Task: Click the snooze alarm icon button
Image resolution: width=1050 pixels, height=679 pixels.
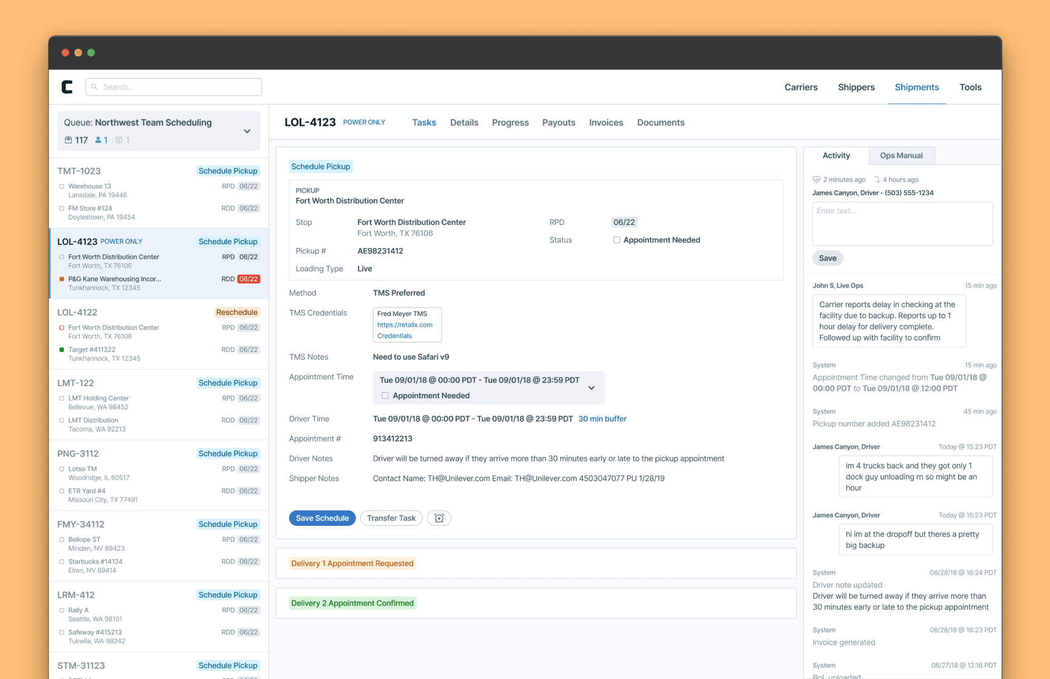Action: (439, 518)
